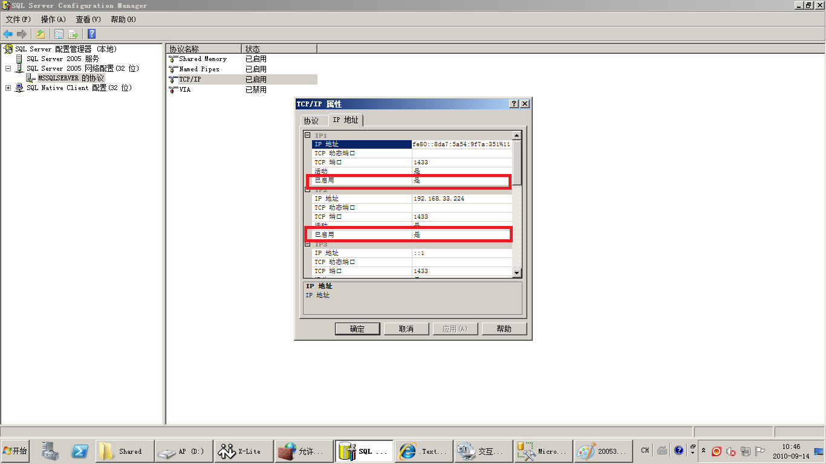Select the VIA protocol icon
Image resolution: width=826 pixels, height=464 pixels.
coord(174,89)
